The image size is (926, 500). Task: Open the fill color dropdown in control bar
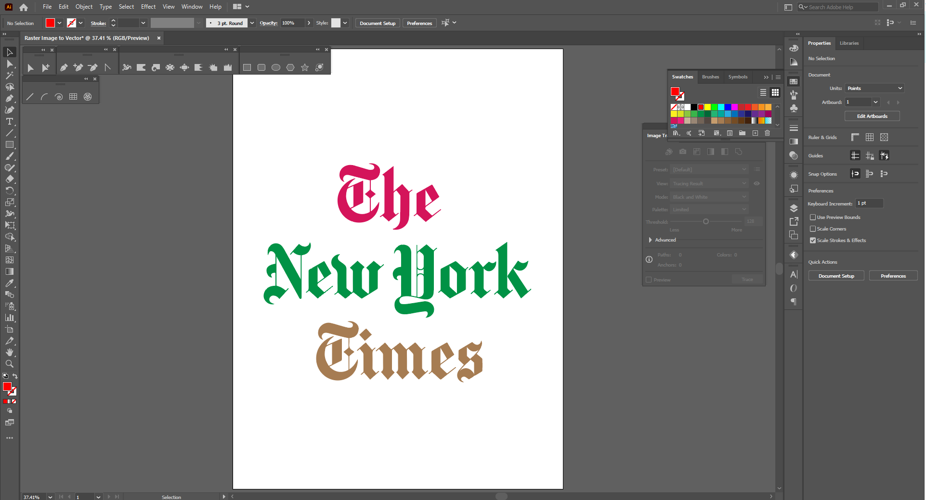[x=60, y=23]
